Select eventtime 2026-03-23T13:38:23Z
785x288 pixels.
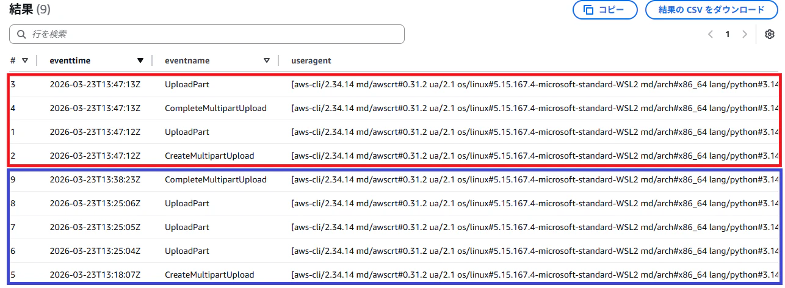click(x=95, y=179)
